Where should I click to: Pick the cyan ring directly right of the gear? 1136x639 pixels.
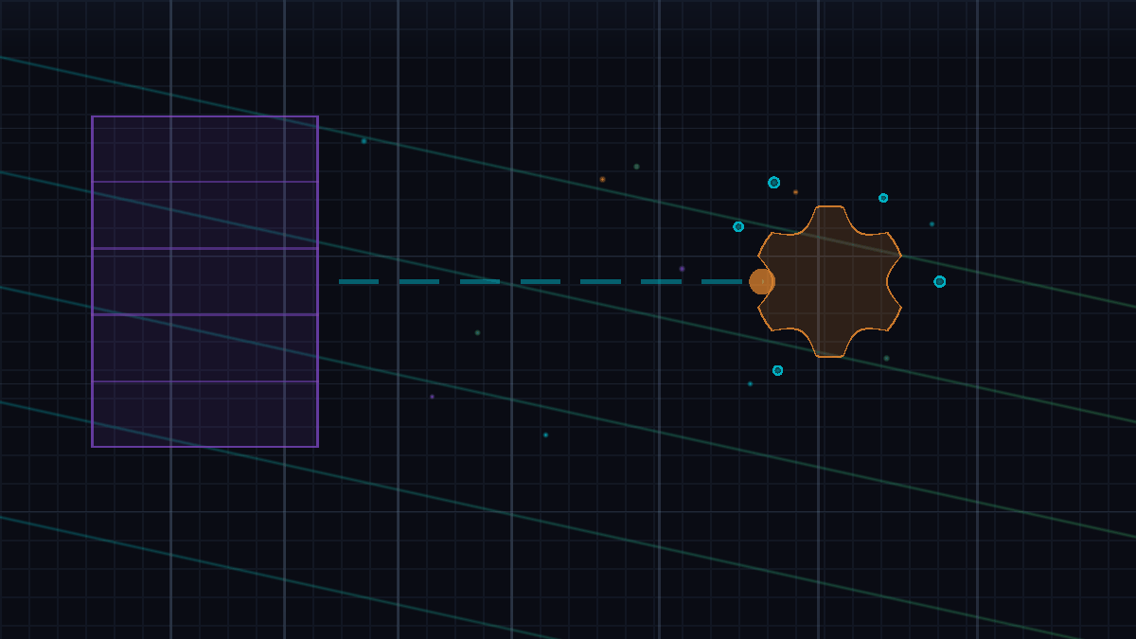[x=939, y=281]
